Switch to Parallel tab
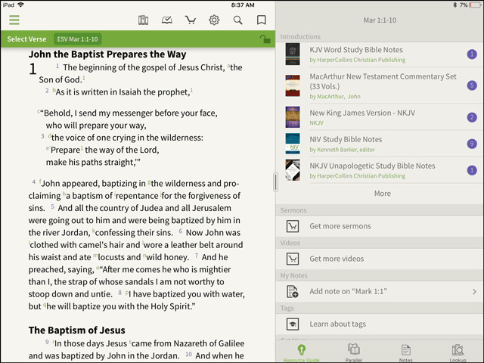Viewport: 484px width, 363px height. coord(354,353)
